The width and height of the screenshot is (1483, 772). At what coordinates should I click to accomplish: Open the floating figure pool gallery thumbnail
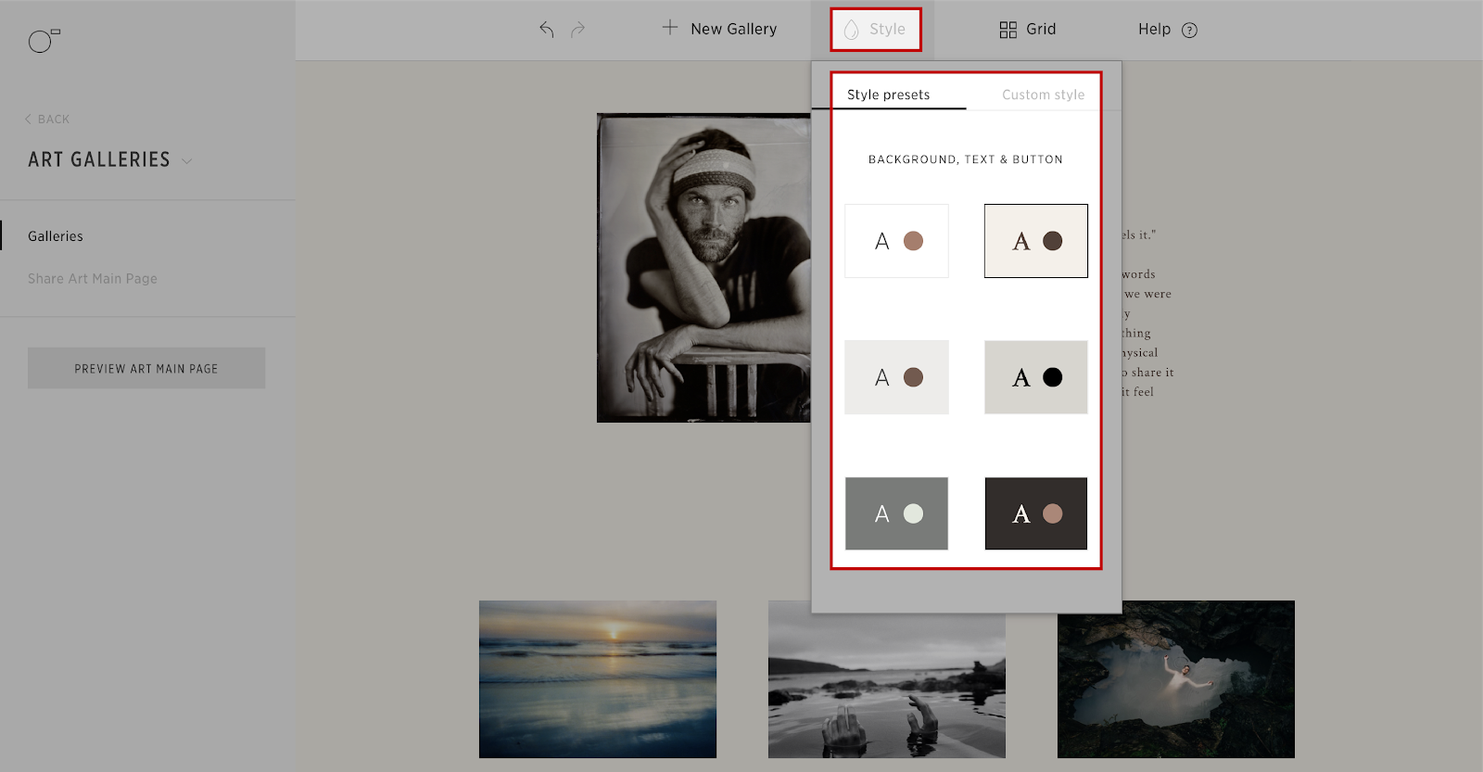[1176, 679]
